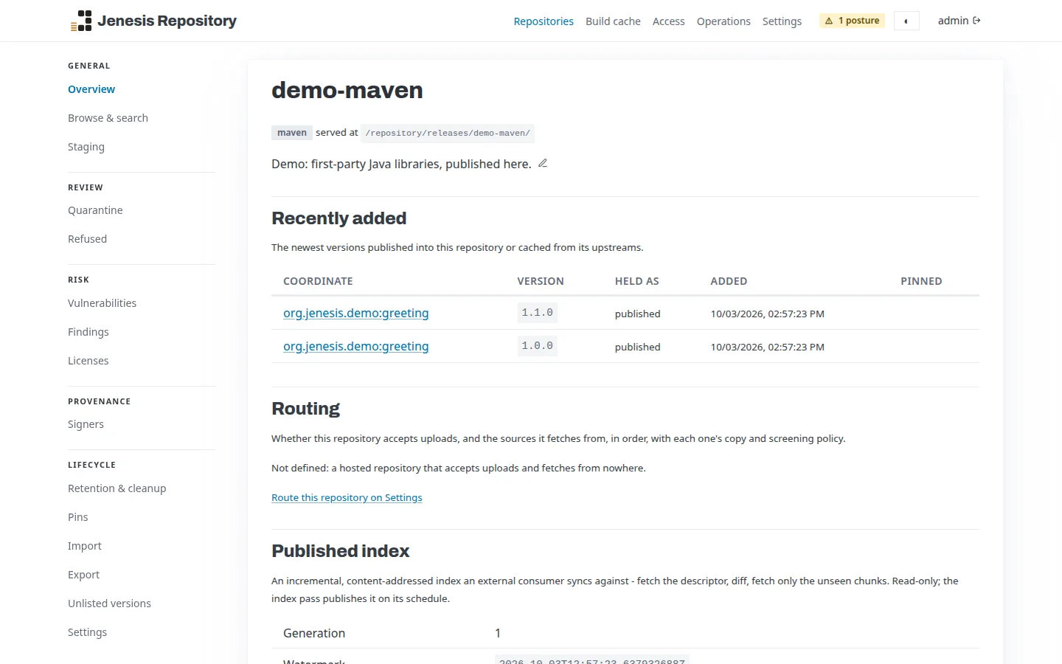Click the COORDINATE column header

click(x=318, y=281)
